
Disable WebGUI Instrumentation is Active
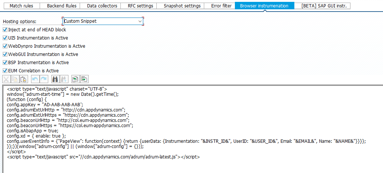(x=5, y=54)
